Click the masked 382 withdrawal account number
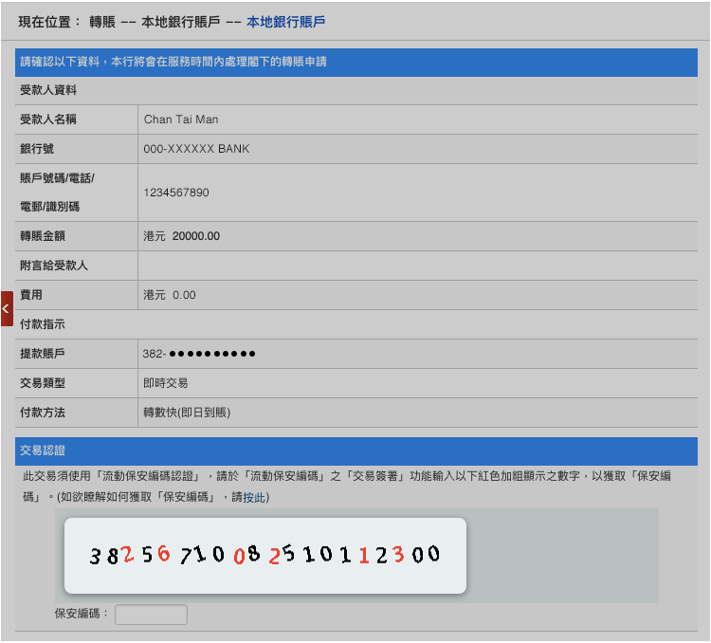 click(199, 354)
